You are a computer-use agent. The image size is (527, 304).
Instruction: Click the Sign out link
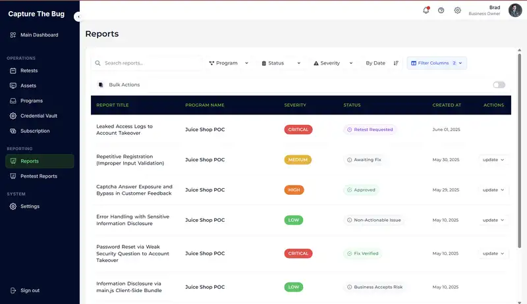(x=30, y=291)
